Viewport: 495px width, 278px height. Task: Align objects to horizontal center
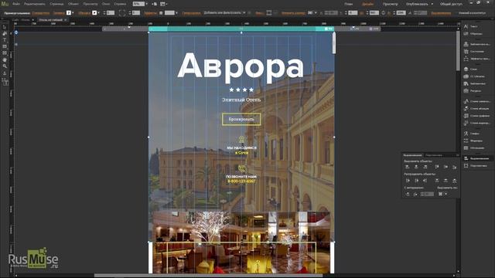tap(416, 167)
